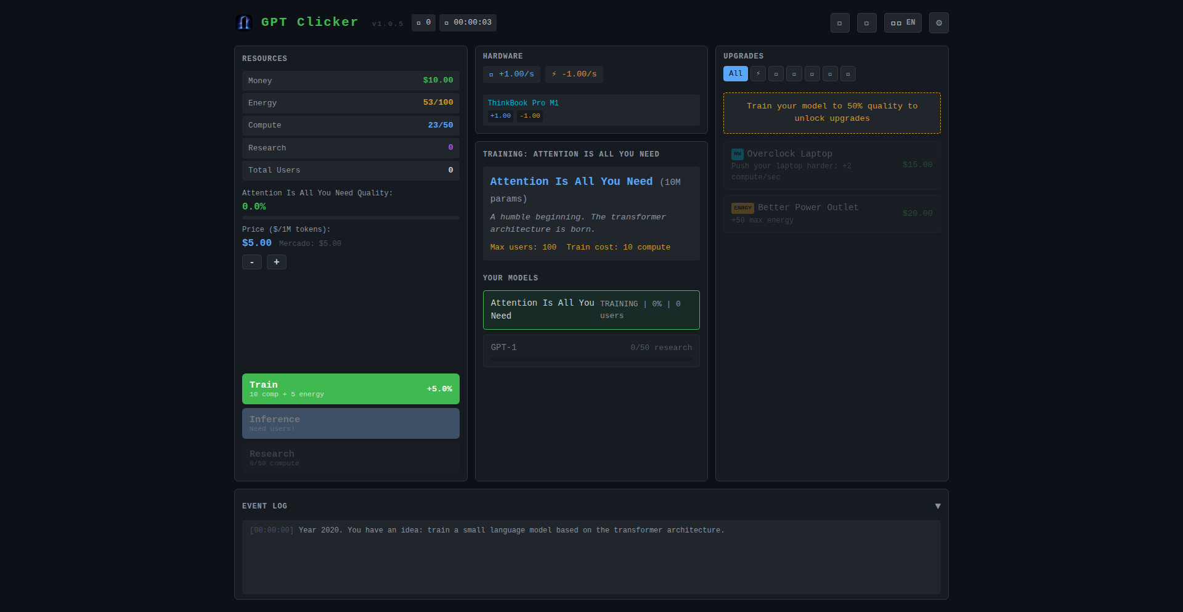Viewport: 1183px width, 612px height.
Task: Click the Total Users resource row
Action: pyautogui.click(x=351, y=170)
